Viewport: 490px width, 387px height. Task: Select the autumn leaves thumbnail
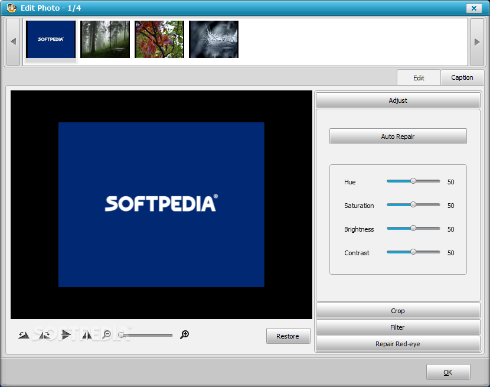click(159, 40)
